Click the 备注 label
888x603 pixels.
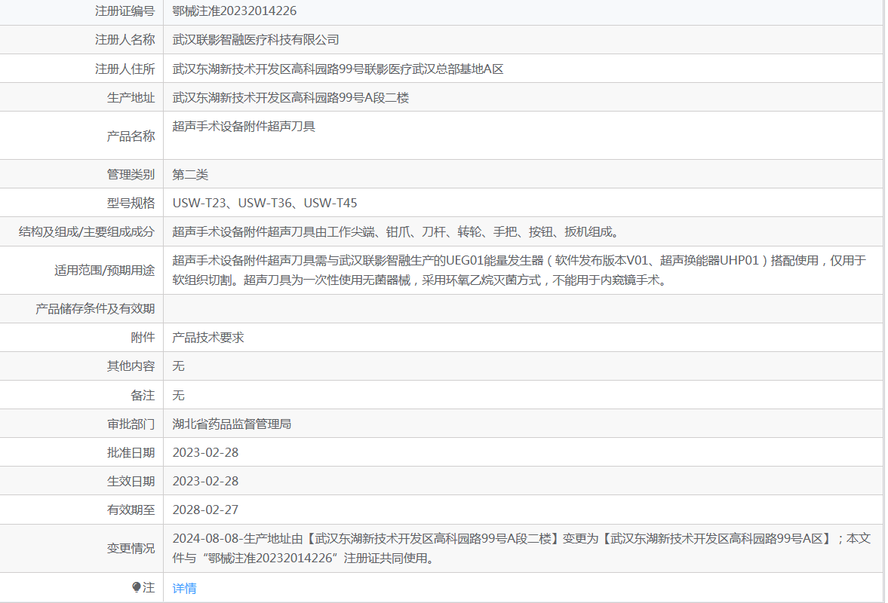(x=143, y=396)
